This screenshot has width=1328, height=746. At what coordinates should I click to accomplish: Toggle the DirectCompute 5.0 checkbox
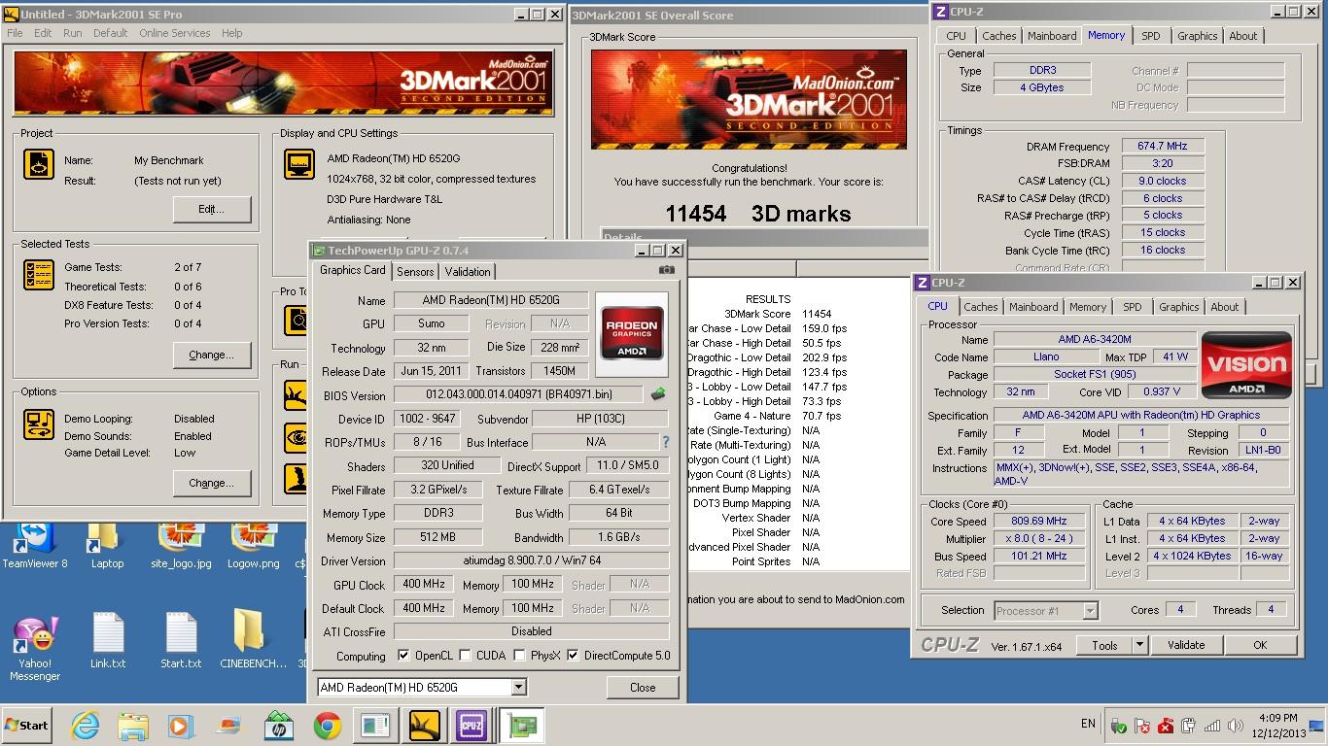point(573,656)
